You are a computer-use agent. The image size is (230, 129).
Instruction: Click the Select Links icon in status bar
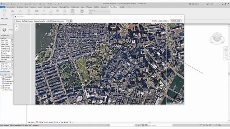[x=201, y=125]
